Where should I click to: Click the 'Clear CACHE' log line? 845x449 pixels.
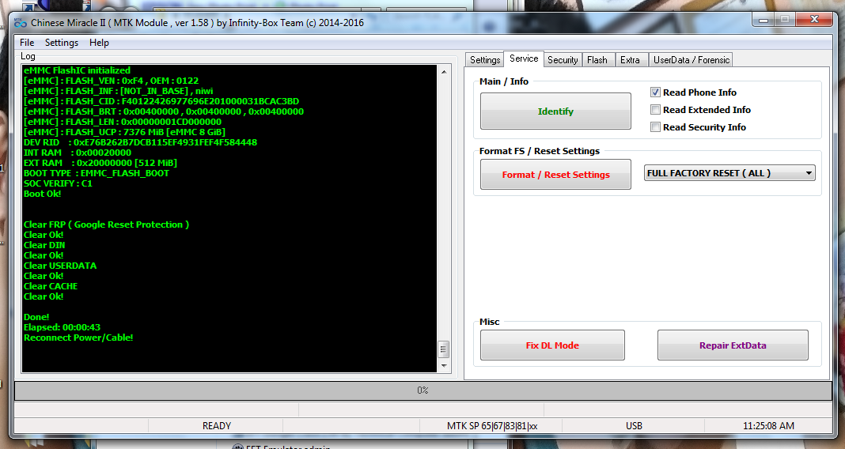tap(51, 286)
